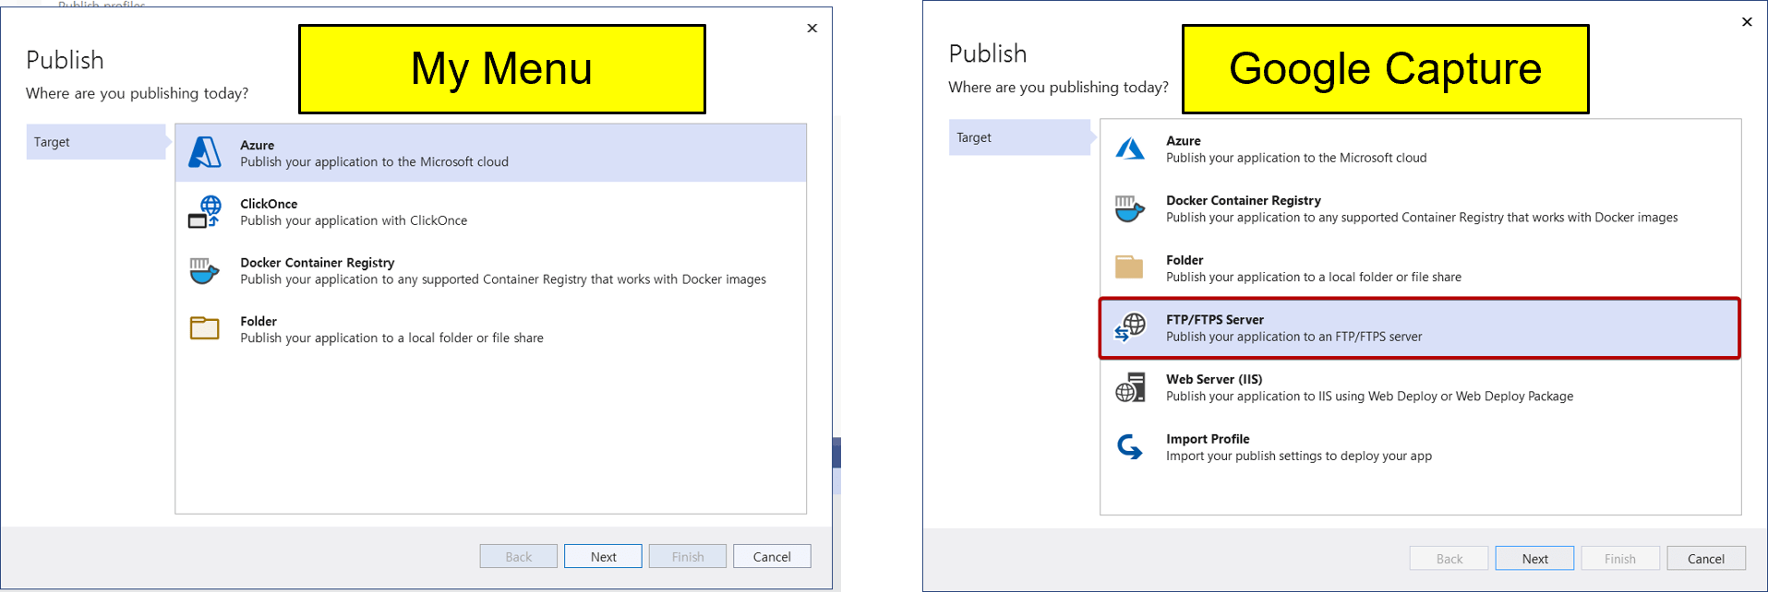Select 'Docker Container Registry' title in left dialog
The height and width of the screenshot is (592, 1768).
[x=317, y=263]
